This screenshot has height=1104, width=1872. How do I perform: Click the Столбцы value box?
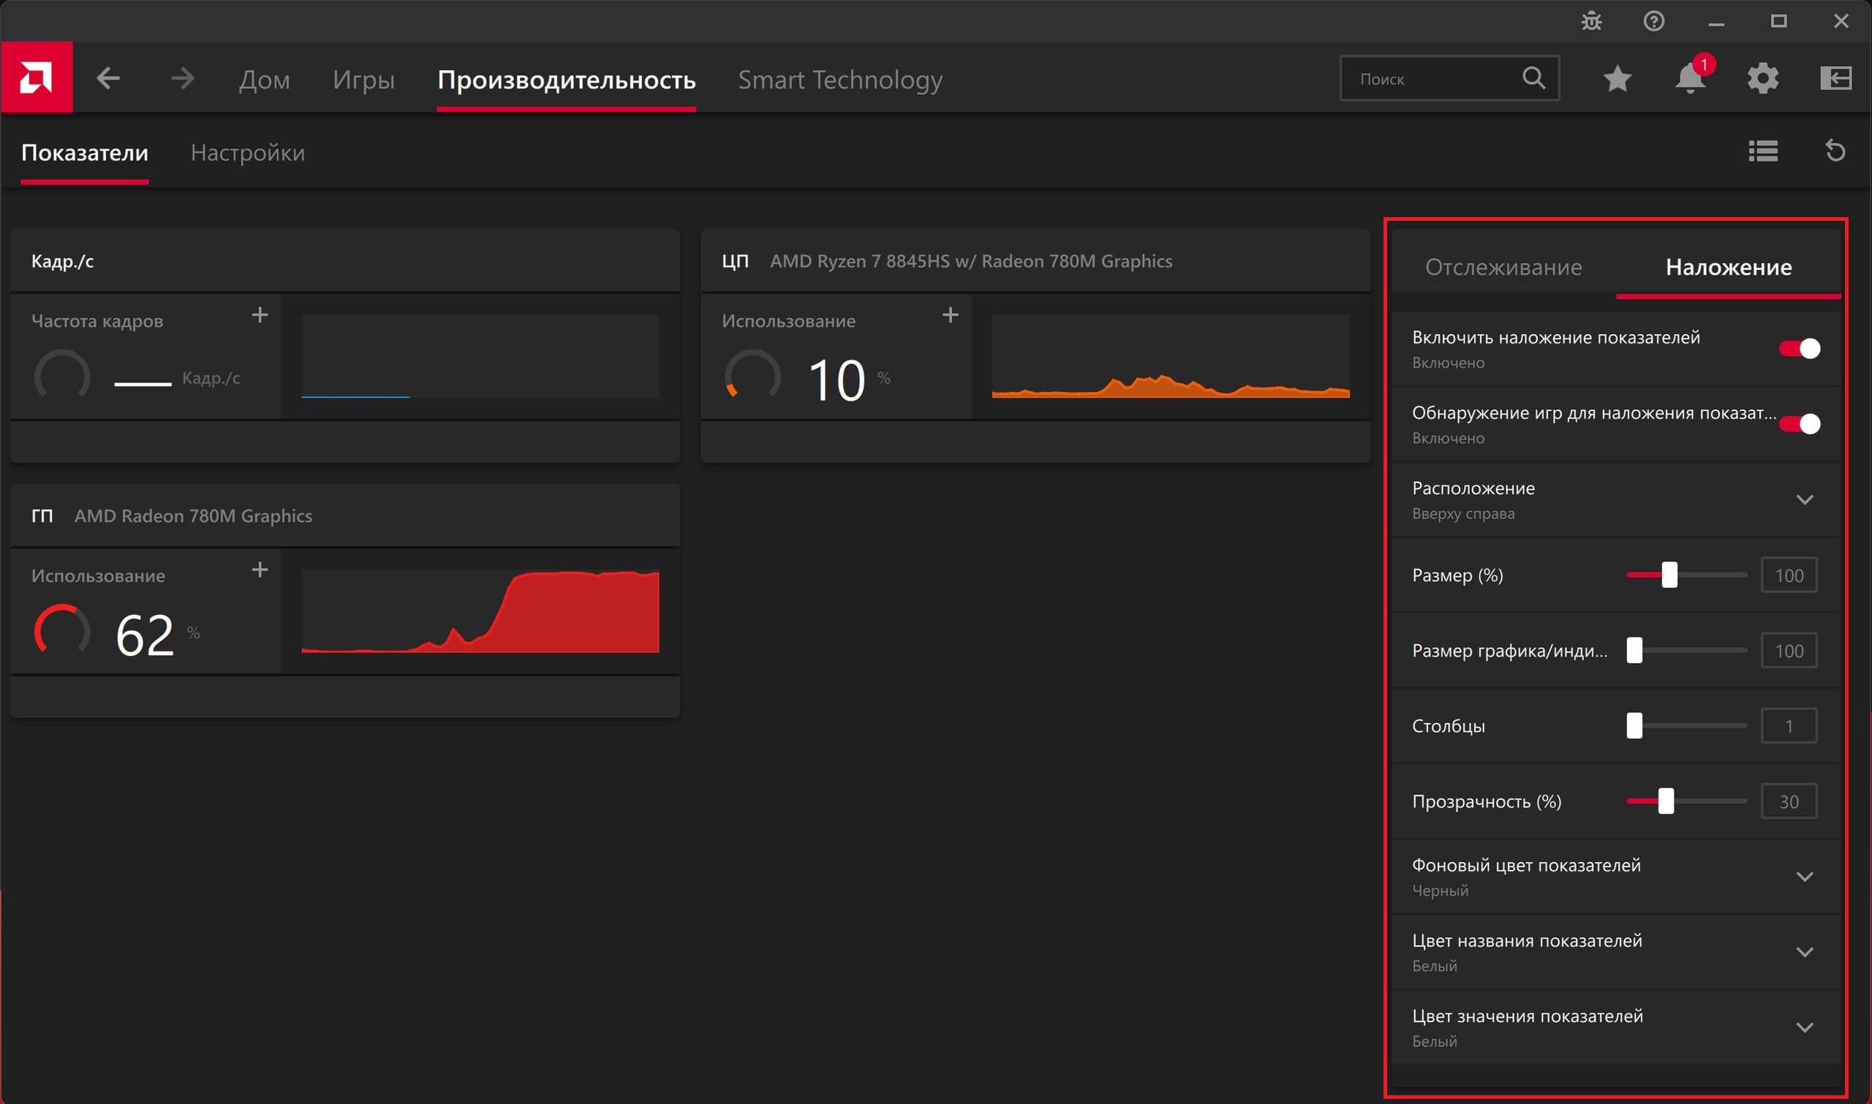click(1789, 725)
